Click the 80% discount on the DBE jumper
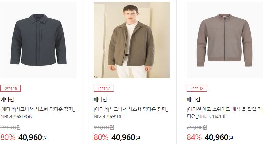Screen dimensions: 265x144 pos(101,137)
